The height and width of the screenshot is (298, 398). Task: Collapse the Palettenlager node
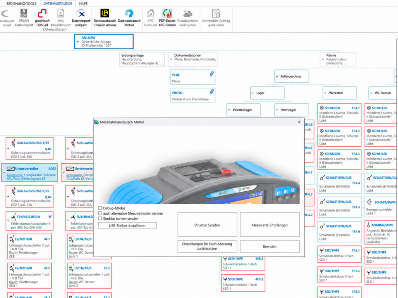point(229,110)
